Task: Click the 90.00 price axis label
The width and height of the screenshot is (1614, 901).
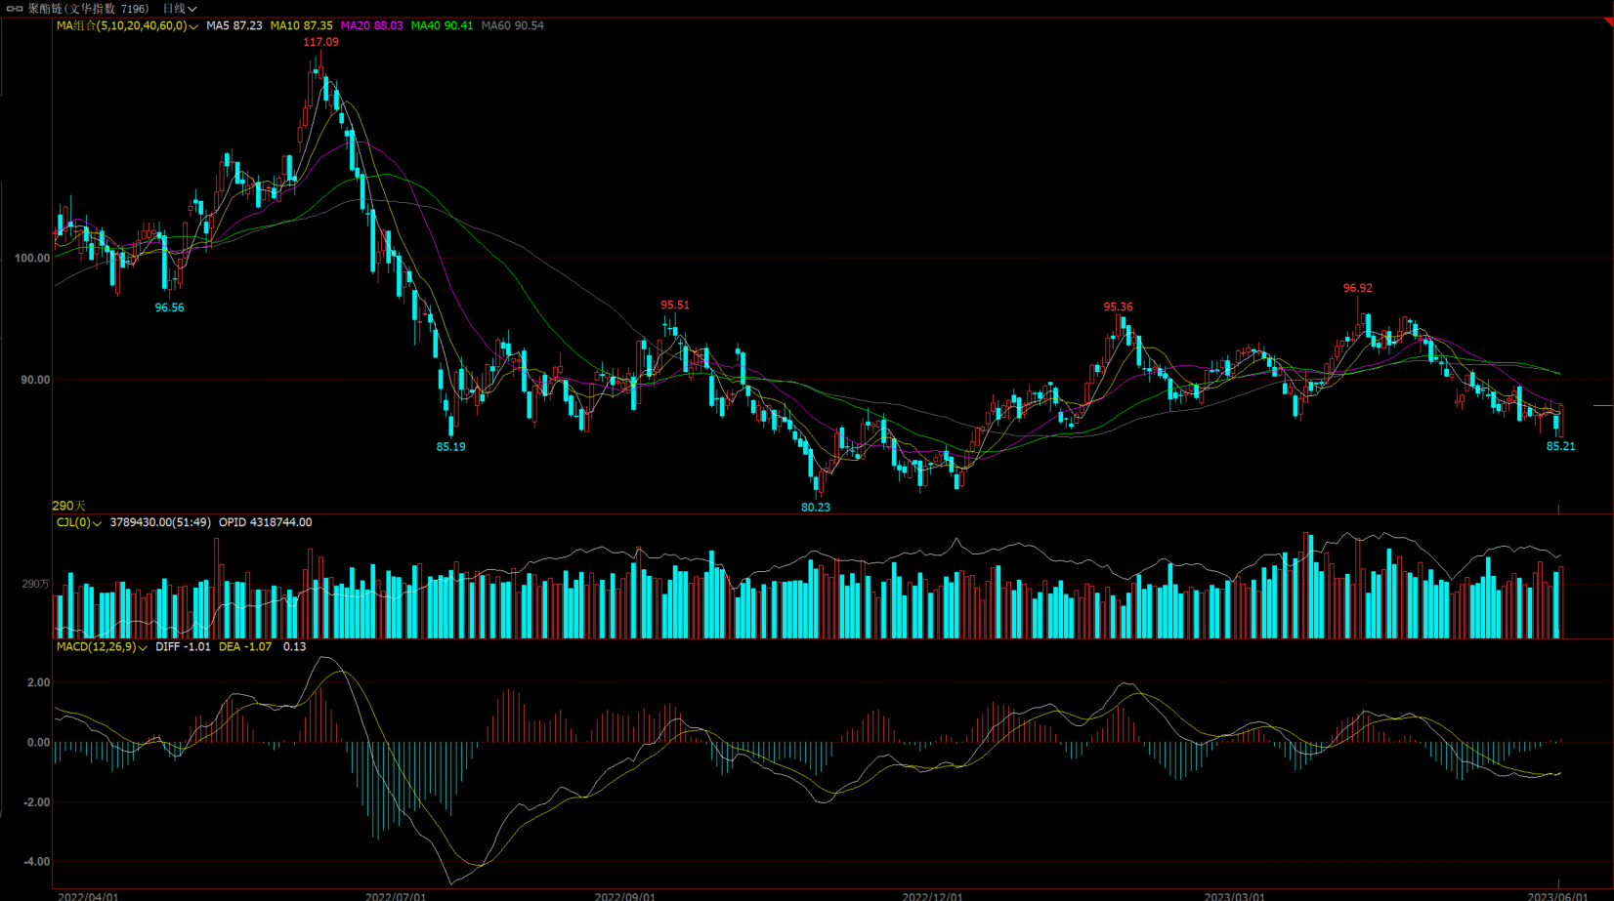Action: pos(35,381)
